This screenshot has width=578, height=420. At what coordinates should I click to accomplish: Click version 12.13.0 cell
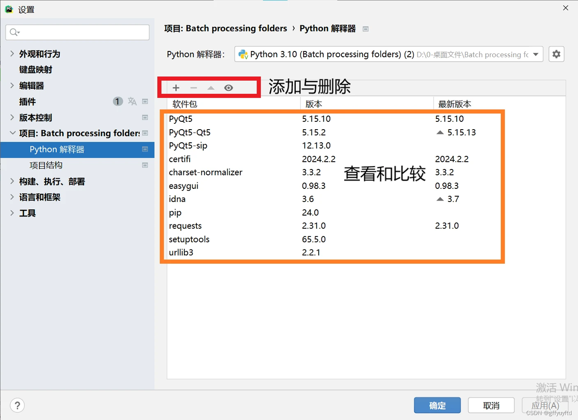[x=316, y=145]
